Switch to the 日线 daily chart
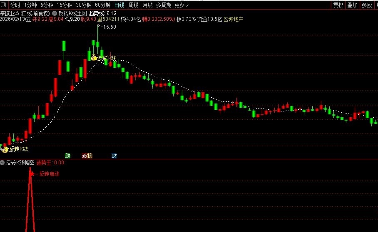Image resolution: width=378 pixels, height=232 pixels. pyautogui.click(x=119, y=5)
